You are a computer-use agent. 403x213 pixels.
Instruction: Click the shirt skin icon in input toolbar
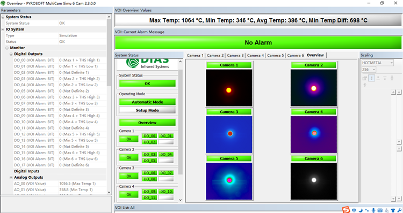(393, 210)
